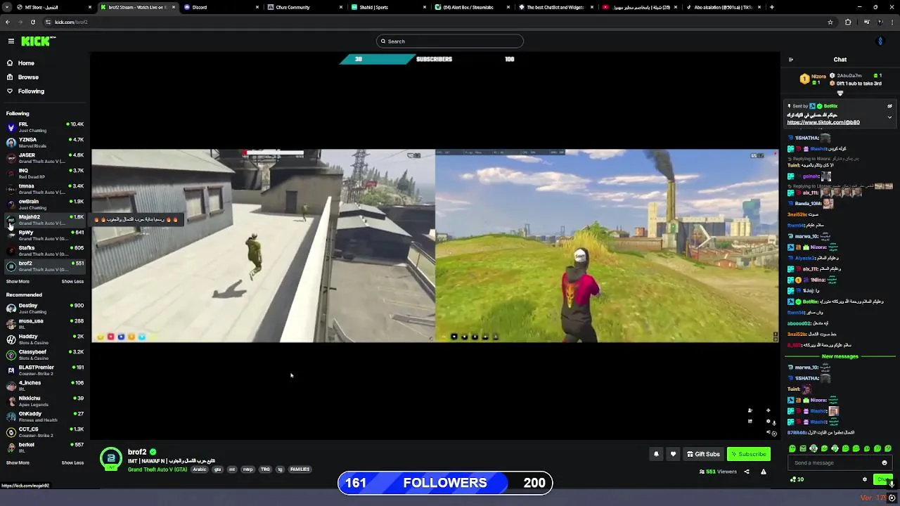Image resolution: width=900 pixels, height=506 pixels.
Task: Click the share icon next to viewers
Action: [747, 472]
